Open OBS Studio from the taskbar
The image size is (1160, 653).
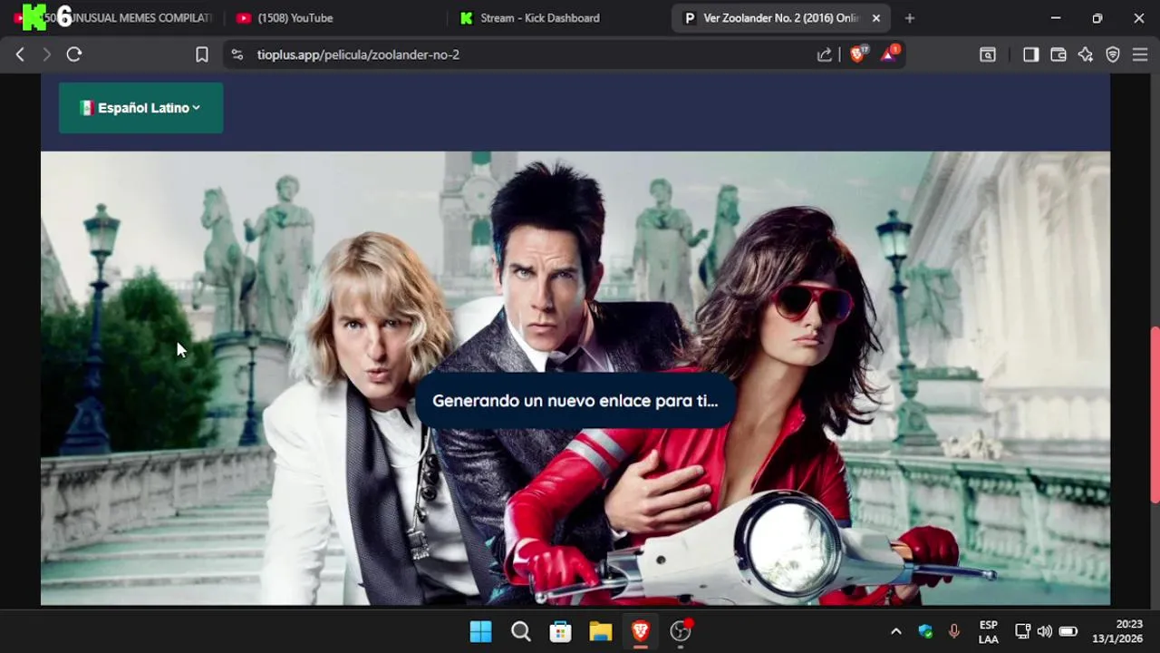(681, 631)
